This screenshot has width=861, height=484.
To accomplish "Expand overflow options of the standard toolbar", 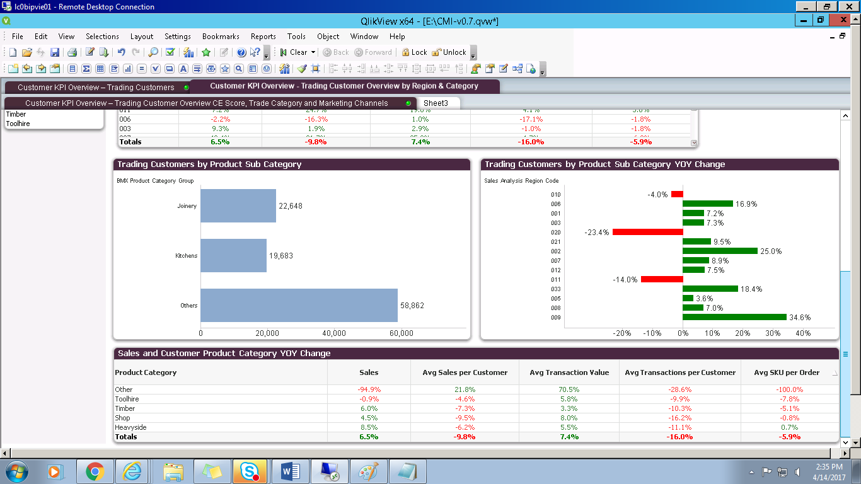I will click(267, 53).
